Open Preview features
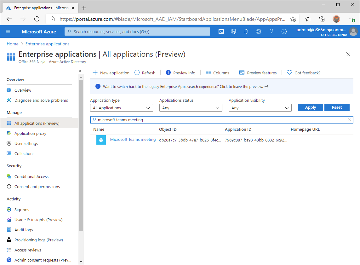This screenshot has height=265, width=360. tap(258, 73)
